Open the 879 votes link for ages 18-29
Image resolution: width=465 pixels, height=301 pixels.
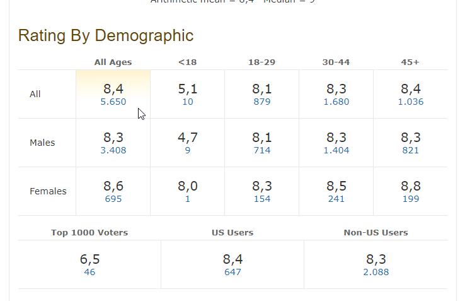click(x=261, y=102)
